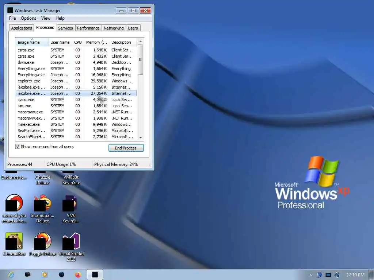Viewport: 374px width, 280px height.
Task: Select Everything.exe with 1,664 K memory
Action: point(76,69)
